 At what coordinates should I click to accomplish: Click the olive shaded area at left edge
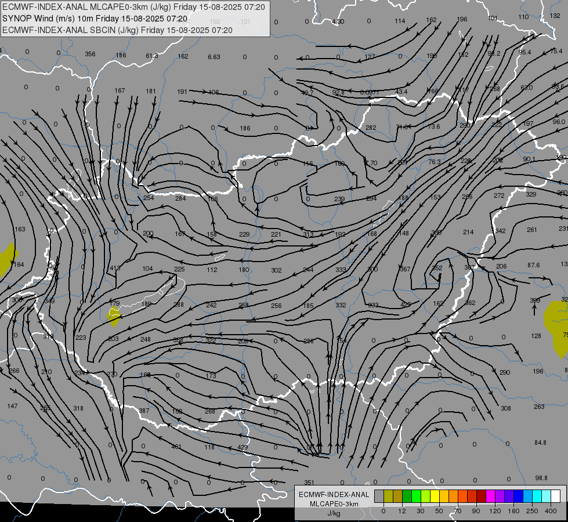(x=7, y=259)
